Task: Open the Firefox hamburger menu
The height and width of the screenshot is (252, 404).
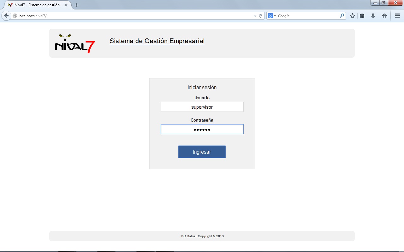Action: (397, 16)
